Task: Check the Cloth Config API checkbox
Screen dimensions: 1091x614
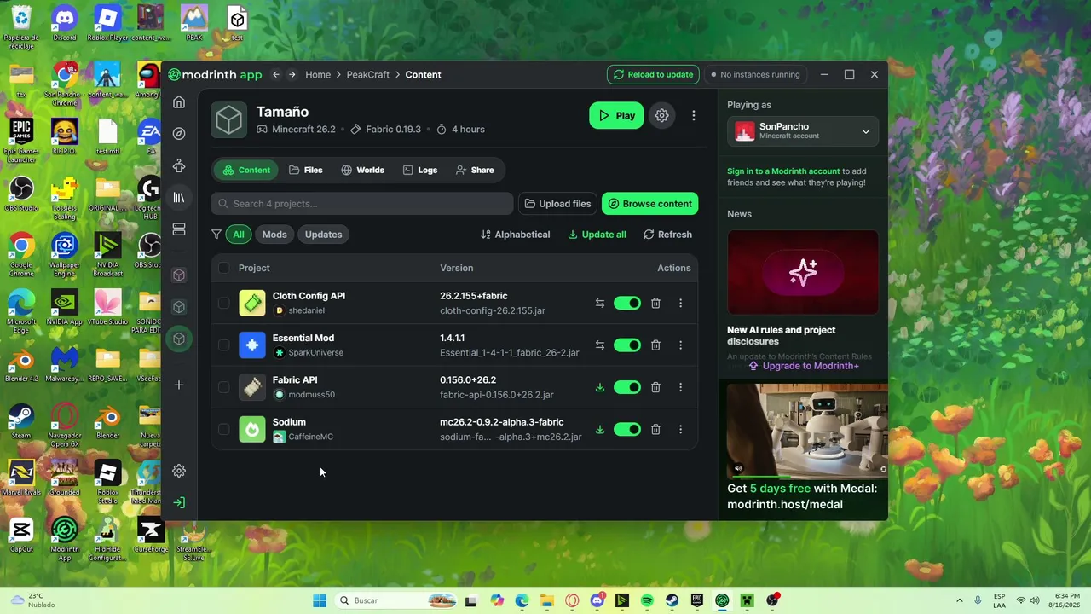Action: (x=223, y=303)
